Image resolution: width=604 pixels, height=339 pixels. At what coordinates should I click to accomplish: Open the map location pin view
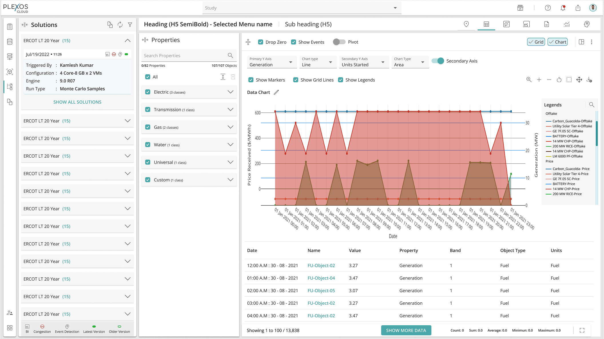click(466, 24)
